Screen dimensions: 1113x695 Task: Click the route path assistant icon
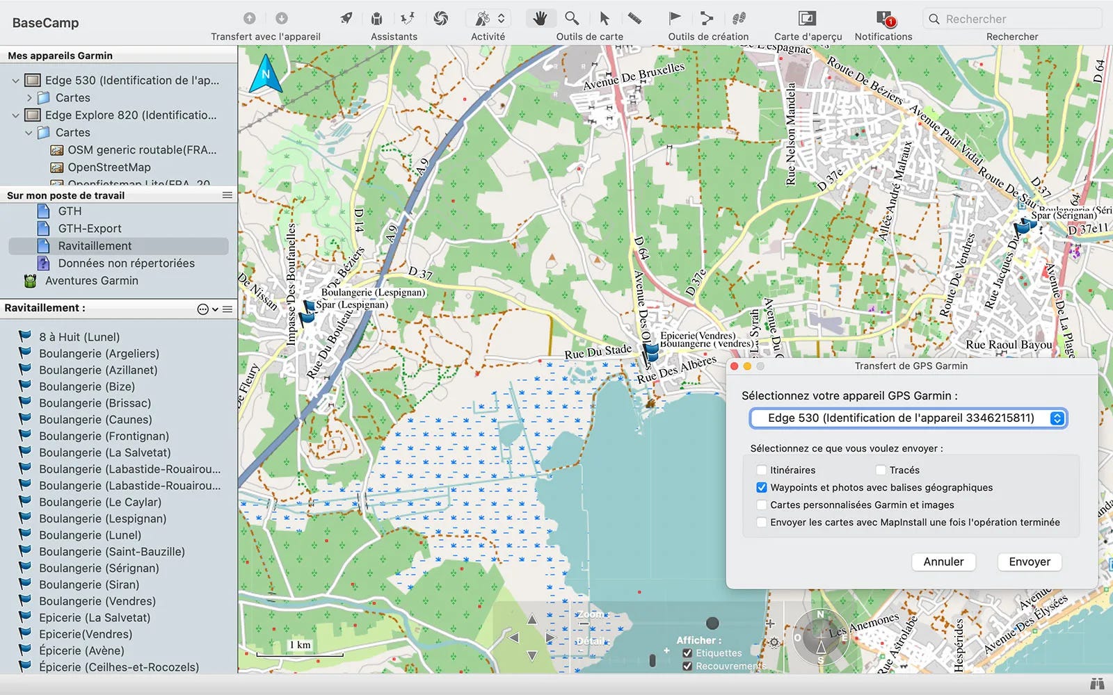point(408,18)
